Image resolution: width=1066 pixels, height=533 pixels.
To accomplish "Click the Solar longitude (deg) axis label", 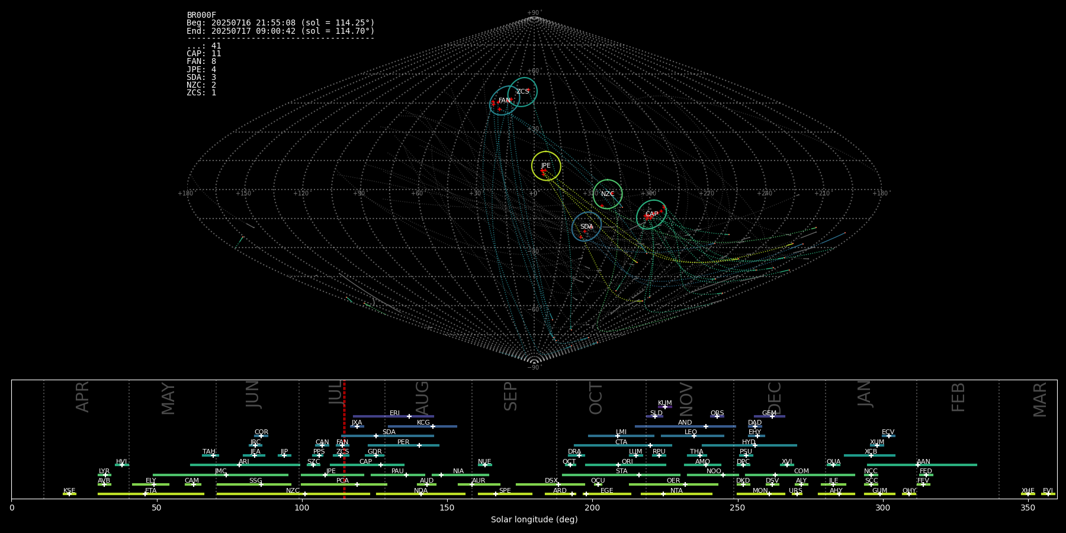I will 534,519.
